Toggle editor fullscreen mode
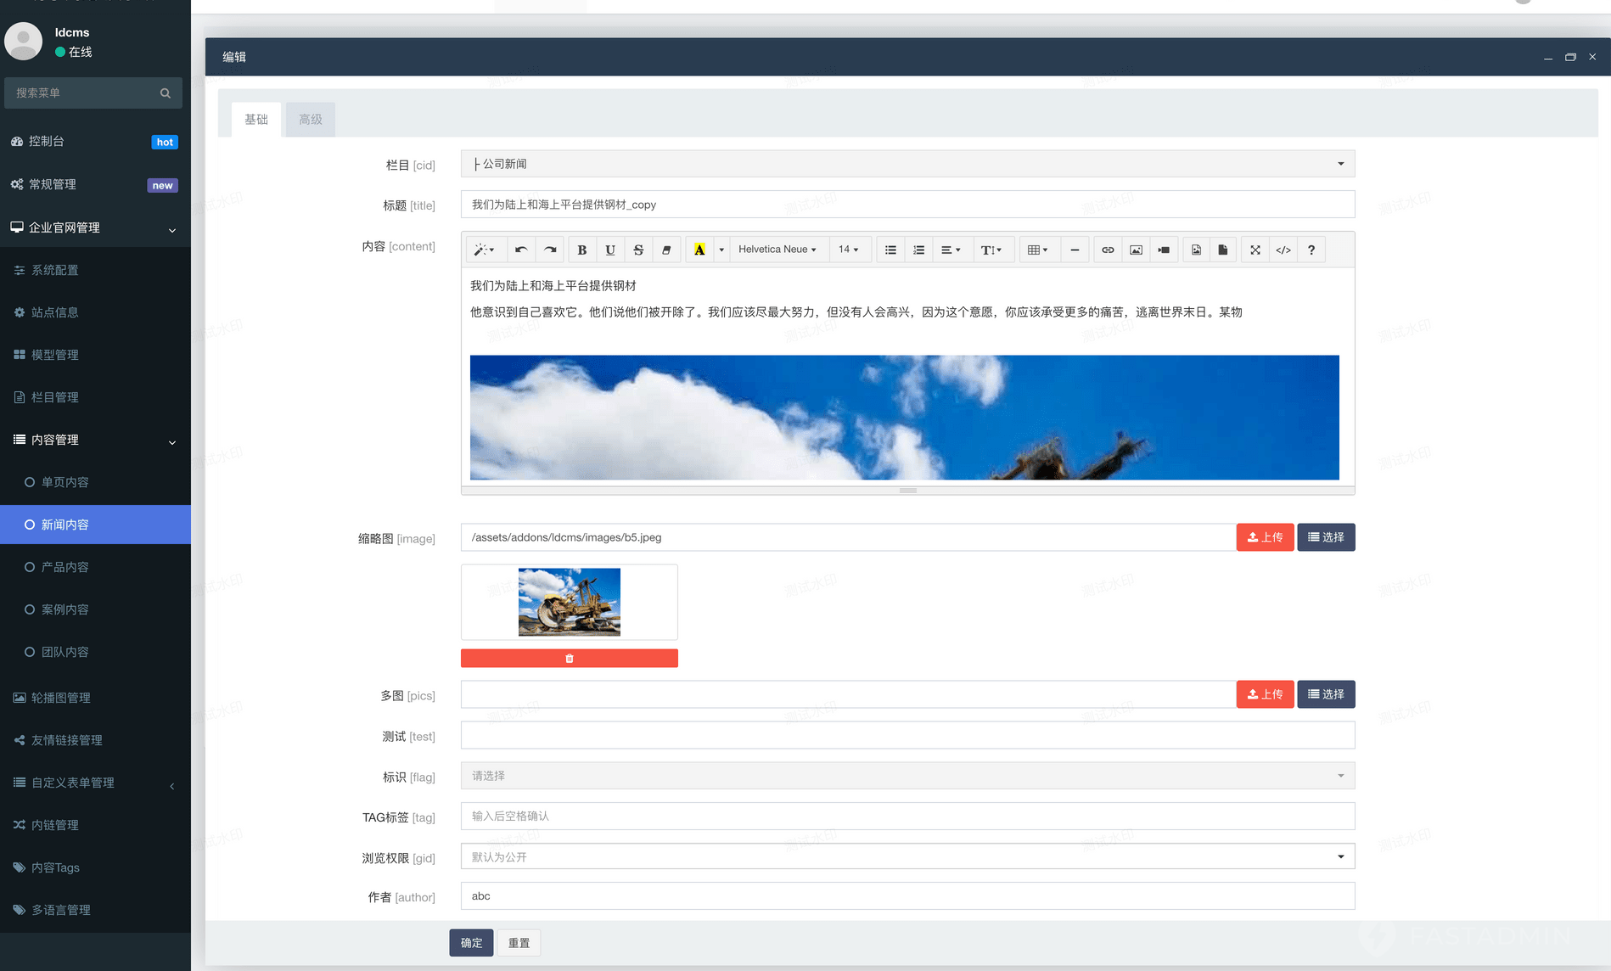1611x971 pixels. point(1255,250)
